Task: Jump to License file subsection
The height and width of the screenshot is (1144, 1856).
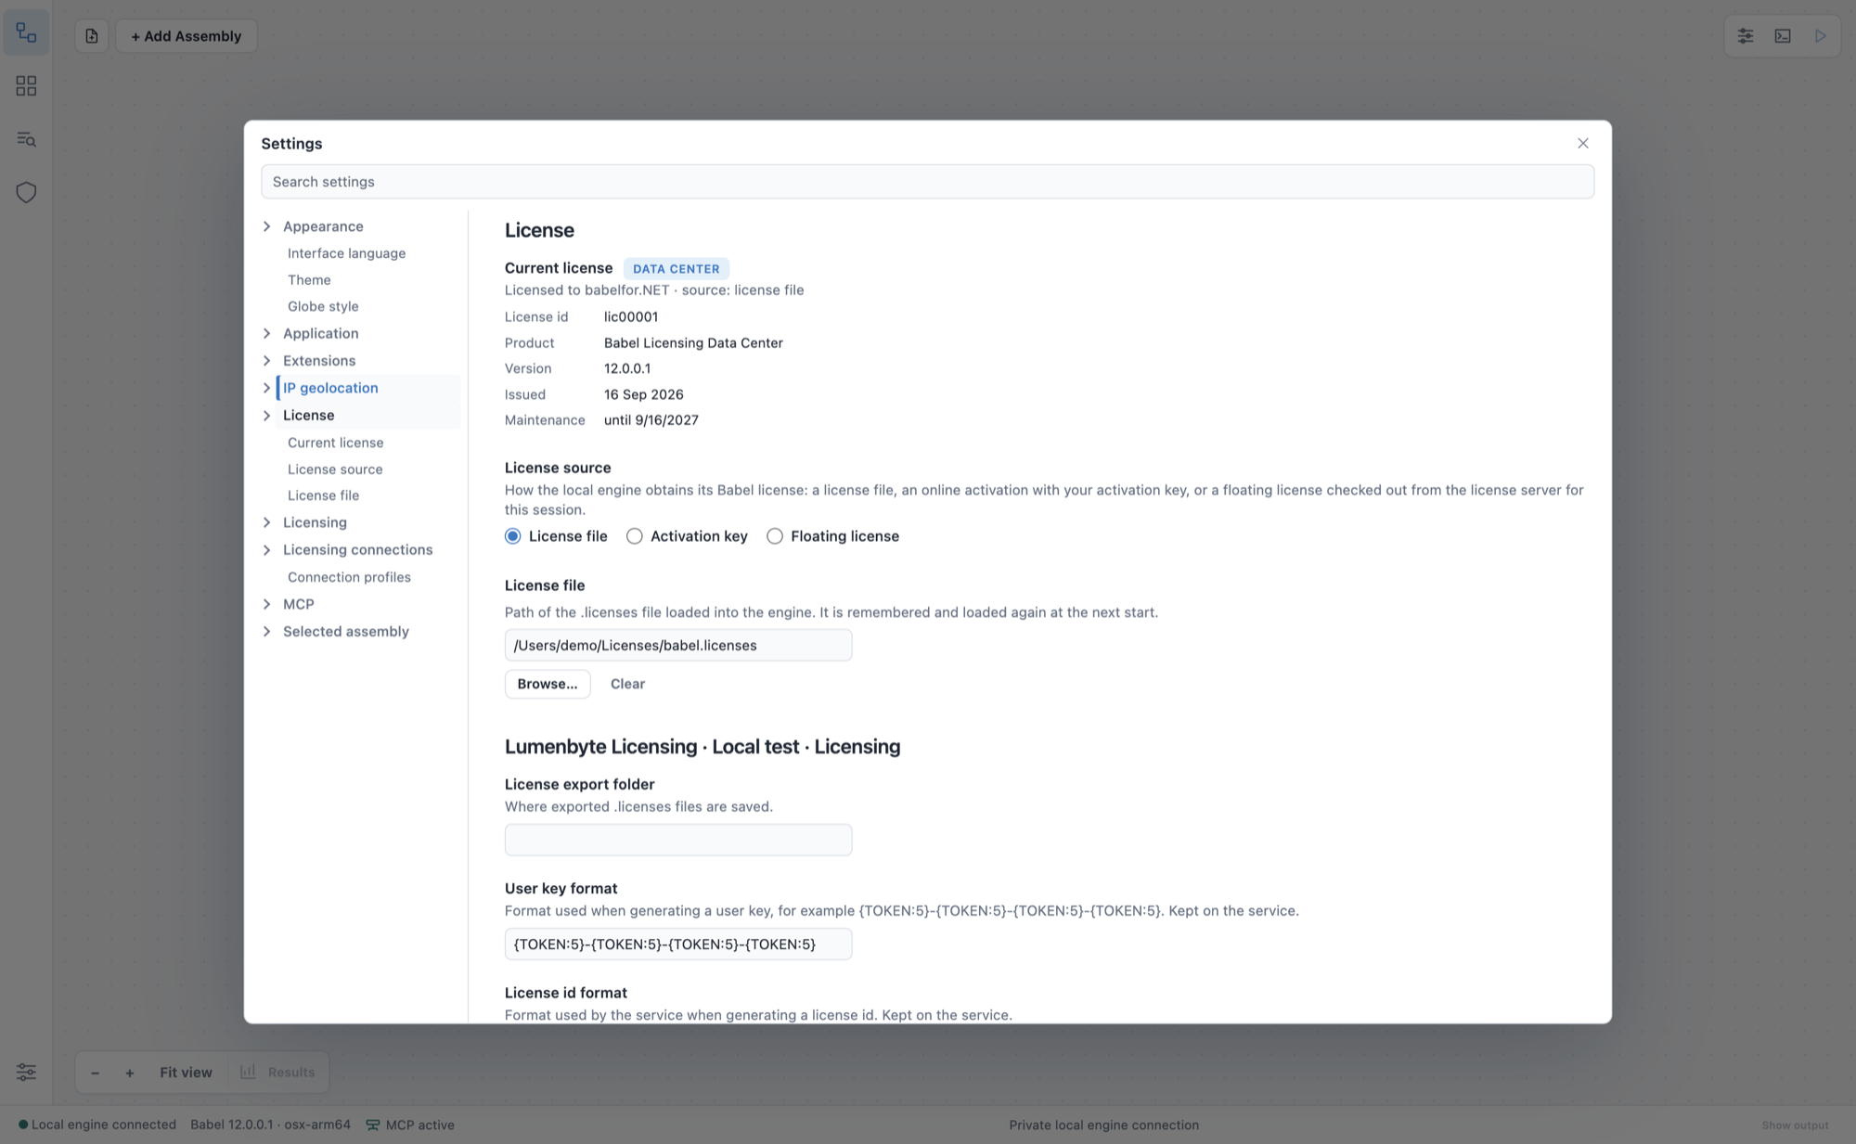Action: pyautogui.click(x=323, y=495)
